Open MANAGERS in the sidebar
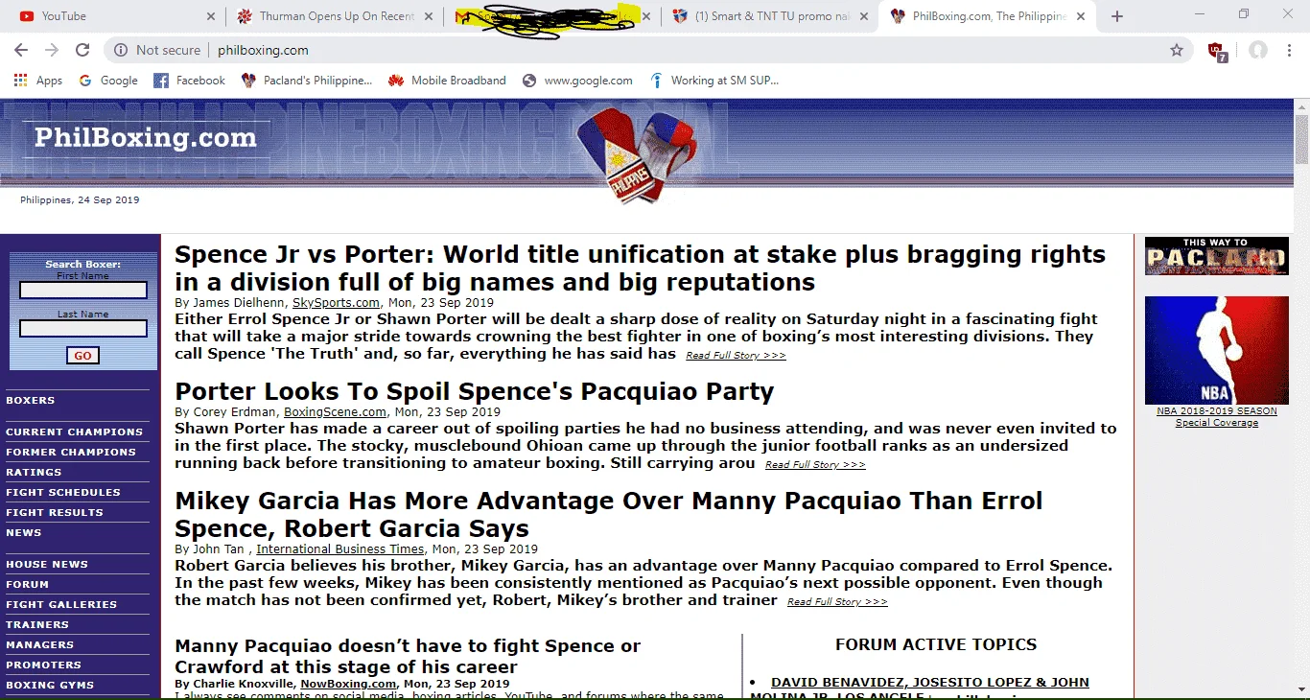 39,644
